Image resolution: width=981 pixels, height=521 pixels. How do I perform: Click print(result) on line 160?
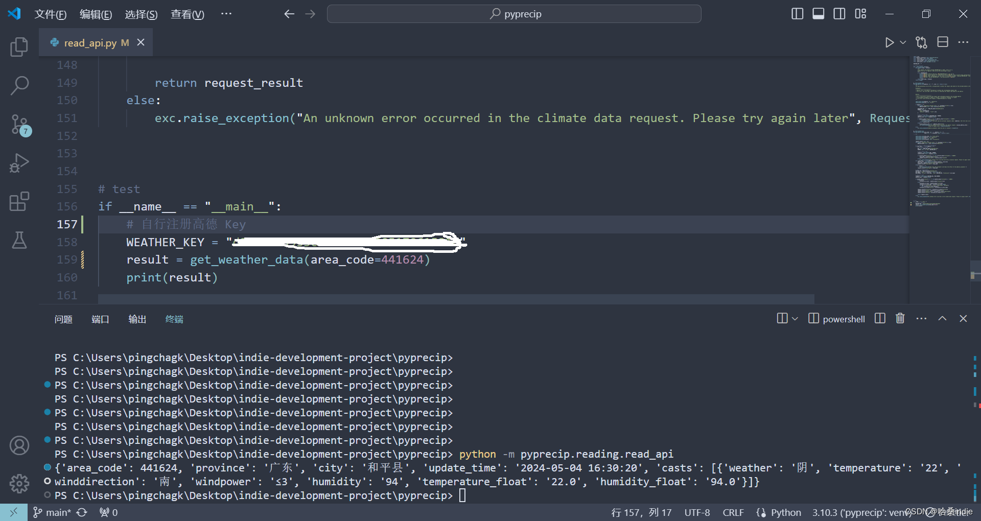[x=172, y=277]
